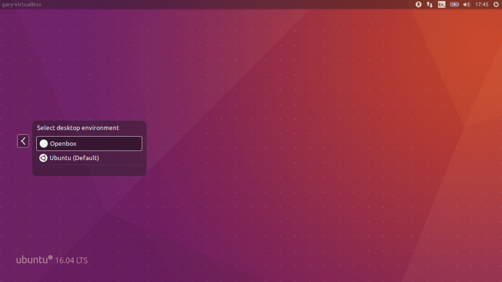Open the En keyboard layout indicator
This screenshot has height=282, width=502.
(x=442, y=4)
